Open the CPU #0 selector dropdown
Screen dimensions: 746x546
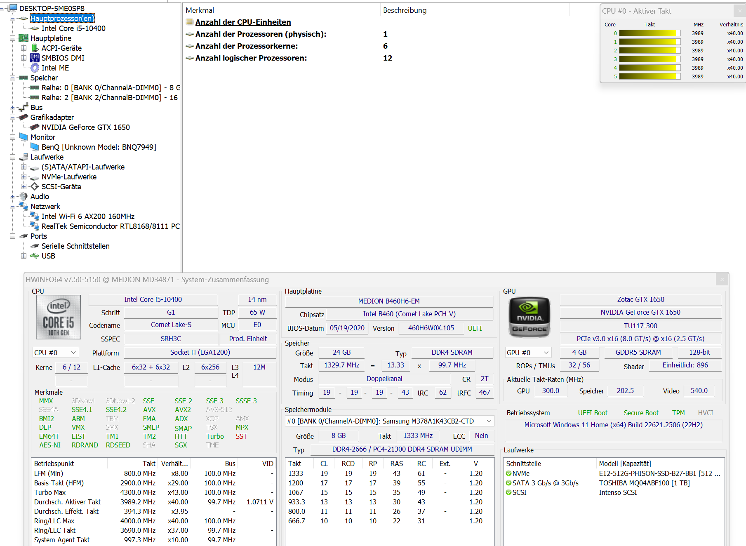tap(56, 353)
